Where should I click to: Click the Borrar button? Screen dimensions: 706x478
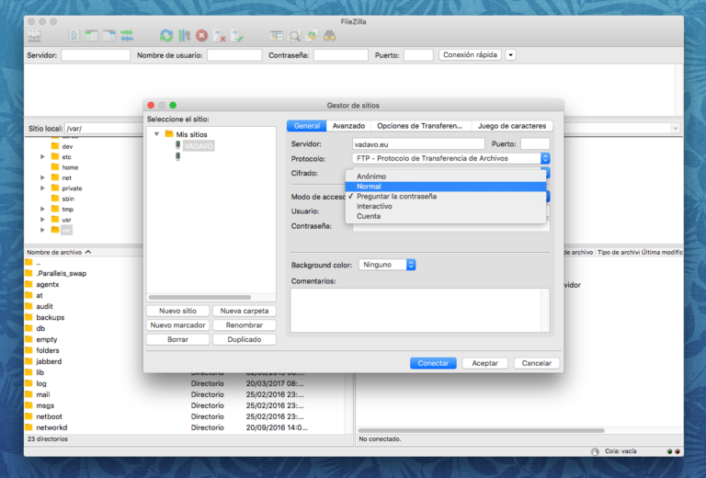pyautogui.click(x=177, y=339)
